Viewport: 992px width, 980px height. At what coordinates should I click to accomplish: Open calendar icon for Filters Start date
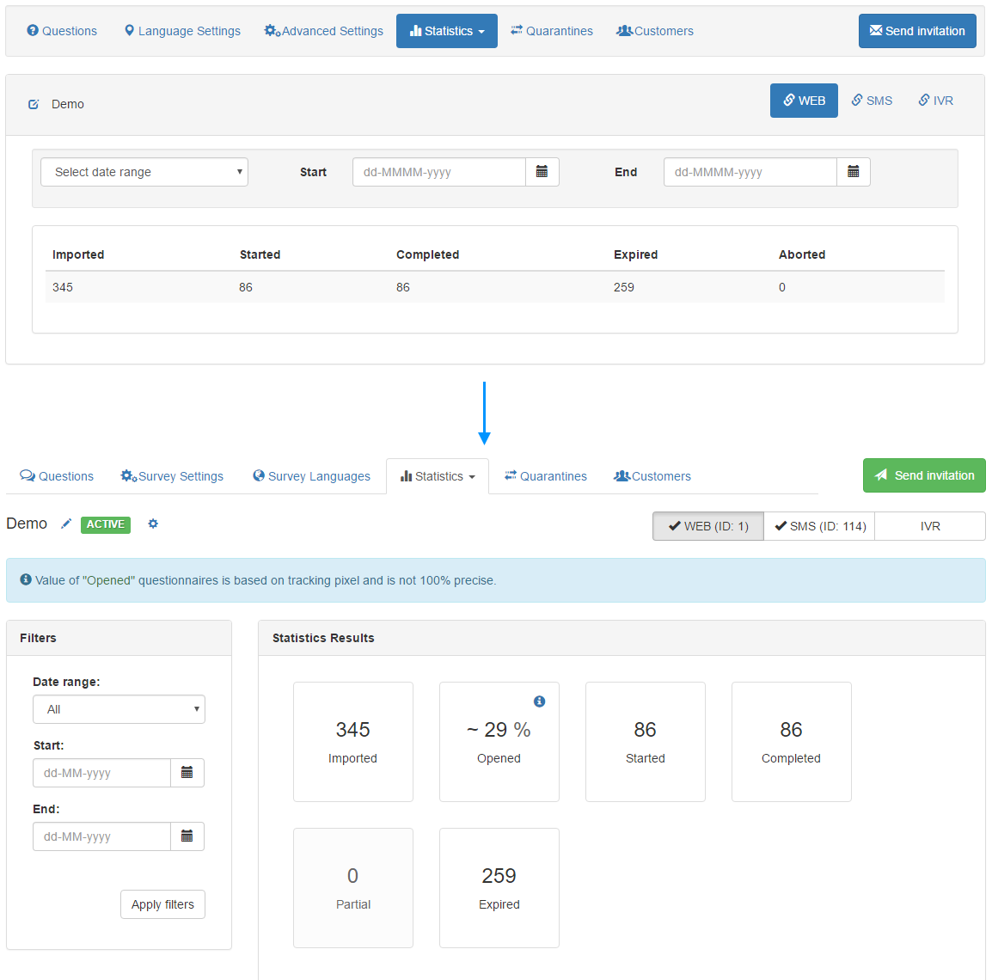click(x=187, y=773)
